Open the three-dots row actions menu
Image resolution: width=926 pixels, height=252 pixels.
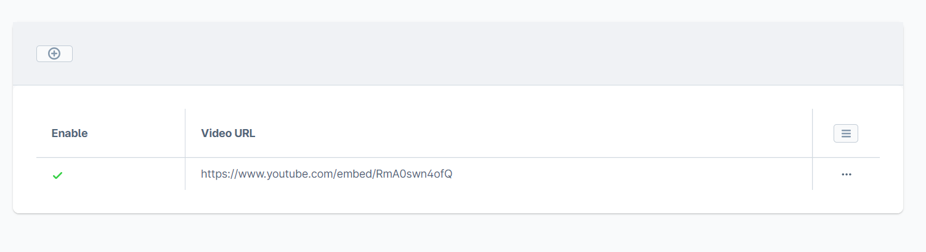pos(846,175)
